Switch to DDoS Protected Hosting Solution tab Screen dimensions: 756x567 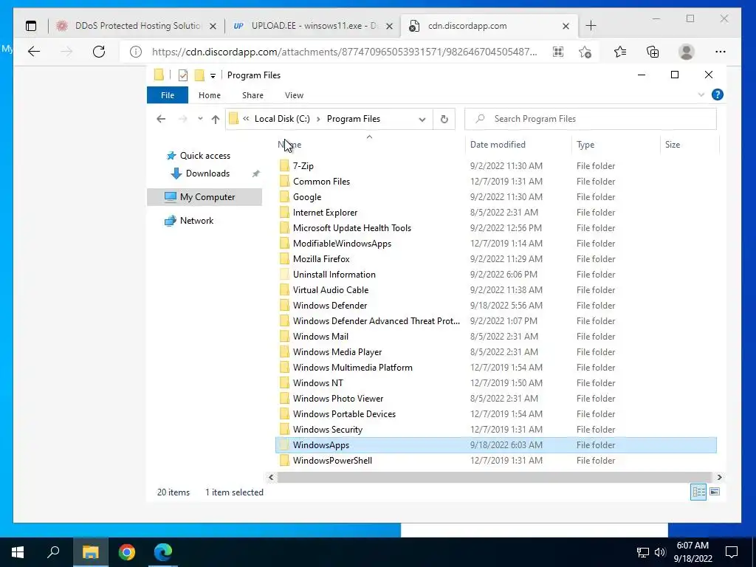(136, 26)
